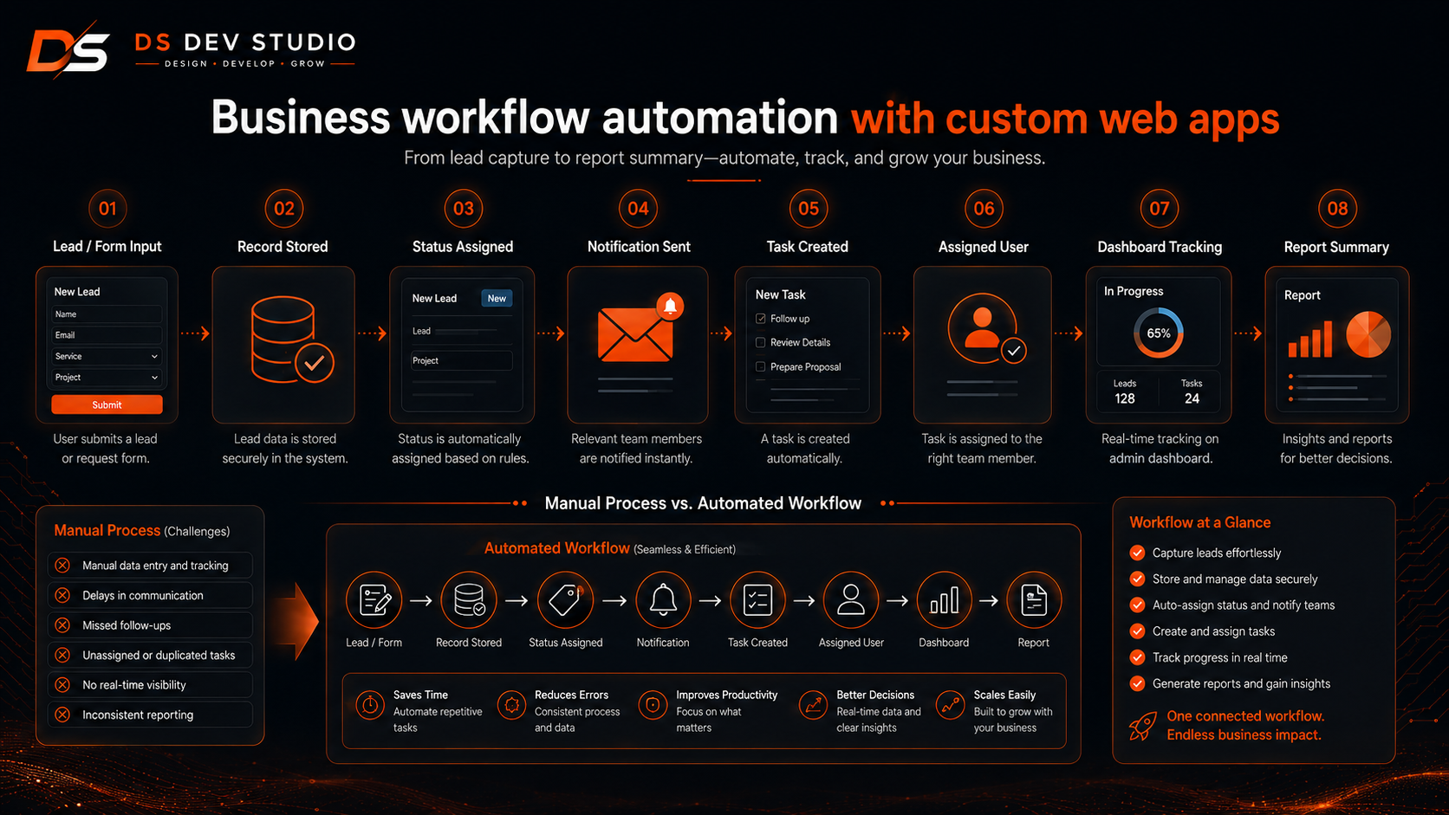Click the bar chart icon in Report card

[1310, 339]
